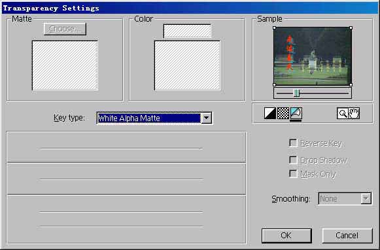Click the sample preview image
The image size is (380, 250).
click(313, 56)
